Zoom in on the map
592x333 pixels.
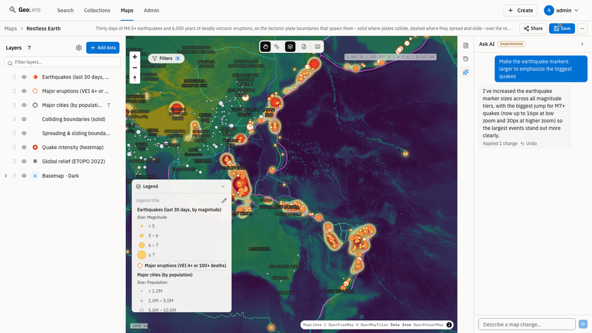135,57
